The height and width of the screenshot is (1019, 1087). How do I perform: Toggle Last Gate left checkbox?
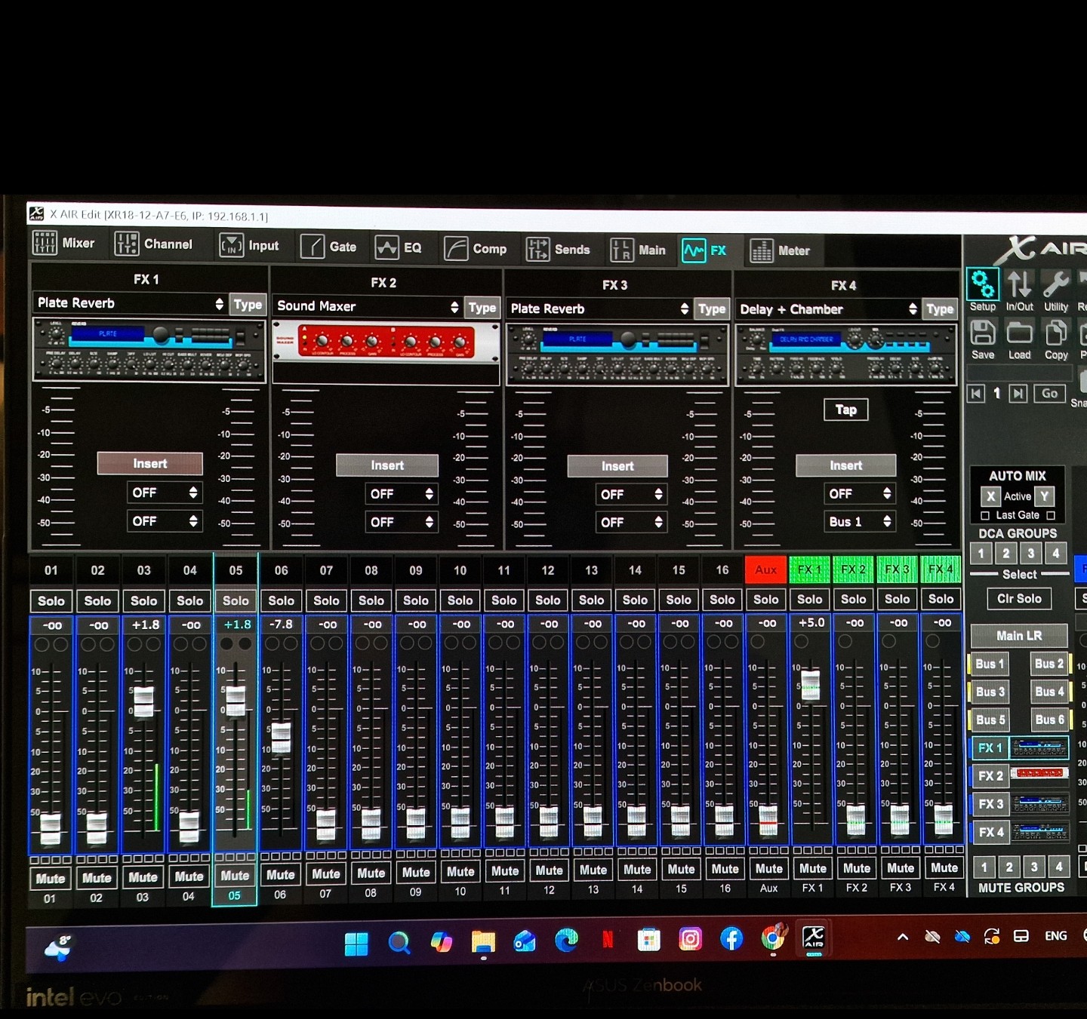click(984, 515)
